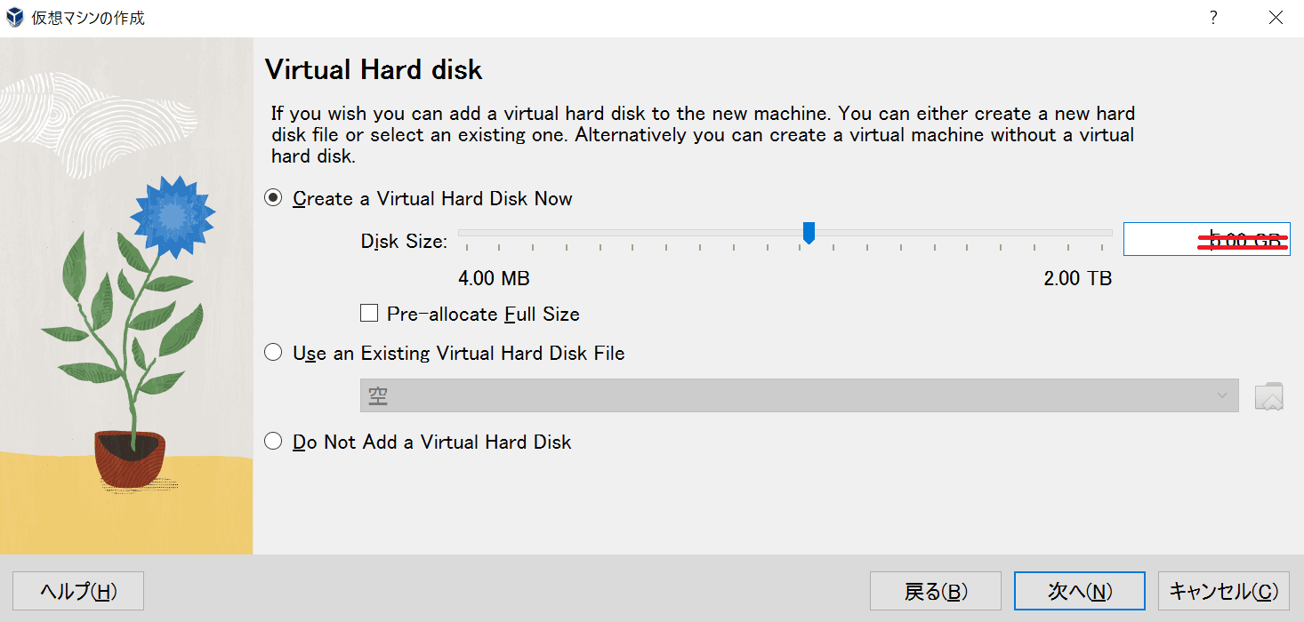The image size is (1304, 622).
Task: Click the Disk Size slider handle
Action: tap(809, 233)
